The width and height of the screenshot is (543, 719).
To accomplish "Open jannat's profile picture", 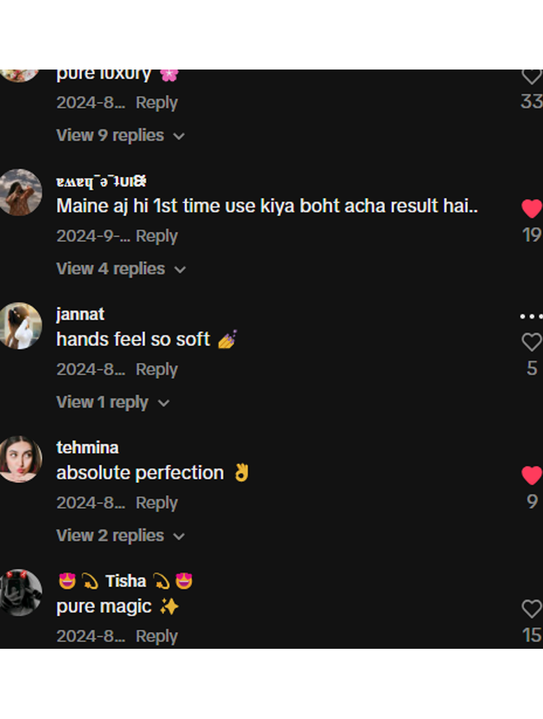I will (x=20, y=326).
